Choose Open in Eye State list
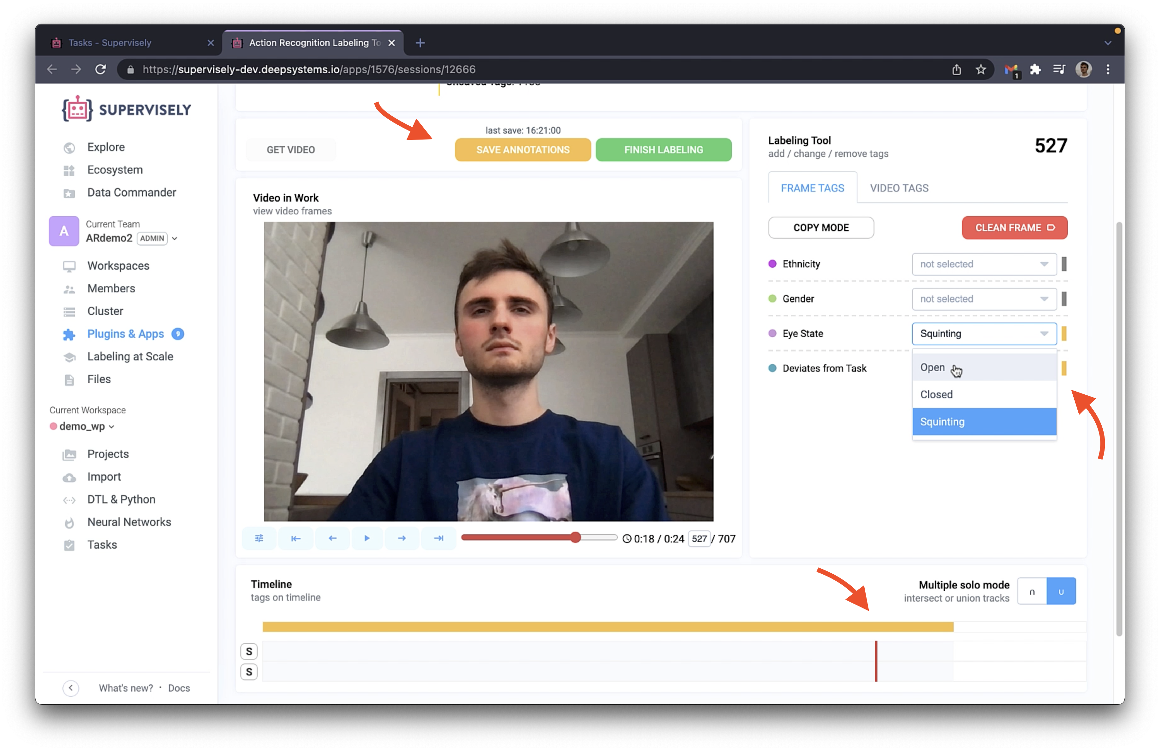Screen dimensions: 1160x751 [x=984, y=367]
